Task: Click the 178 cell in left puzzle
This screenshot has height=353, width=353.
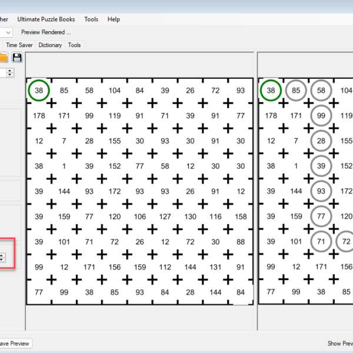Action: (x=39, y=116)
